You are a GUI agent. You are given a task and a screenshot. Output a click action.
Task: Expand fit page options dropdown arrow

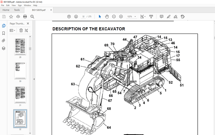[145, 17]
